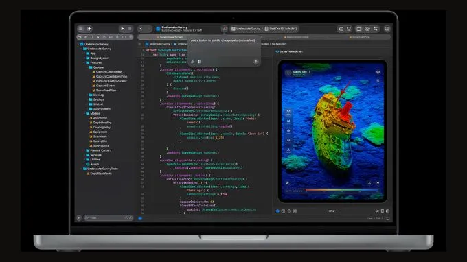Viewport: 467px width, 262px height.
Task: Expand the App folder
Action: pos(84,53)
